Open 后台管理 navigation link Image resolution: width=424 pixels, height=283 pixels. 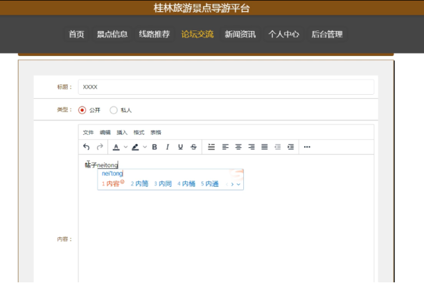(326, 34)
